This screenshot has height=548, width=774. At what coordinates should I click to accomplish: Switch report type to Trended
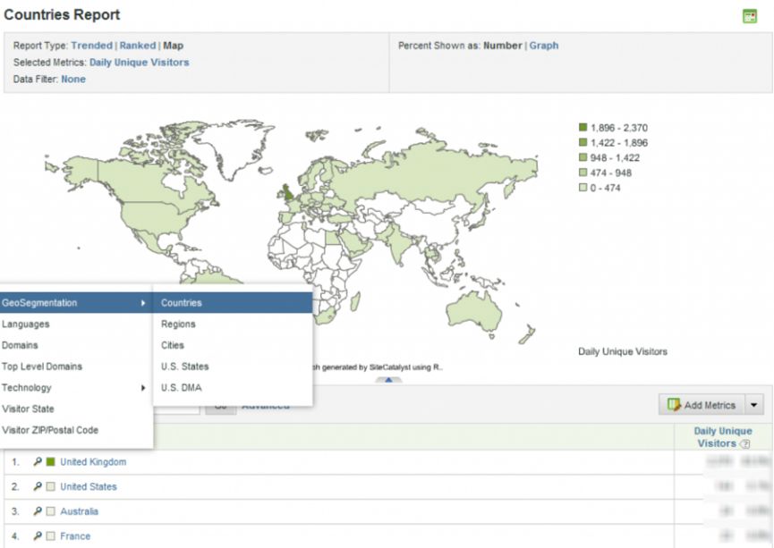point(92,46)
